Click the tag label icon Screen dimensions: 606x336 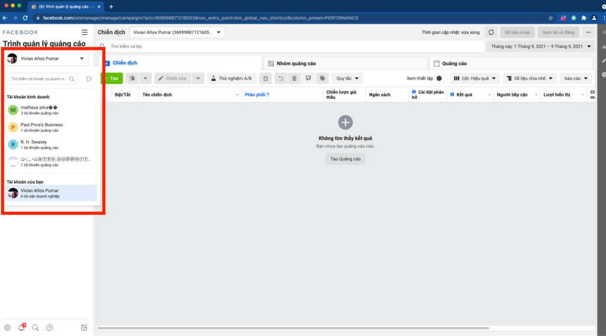point(323,79)
